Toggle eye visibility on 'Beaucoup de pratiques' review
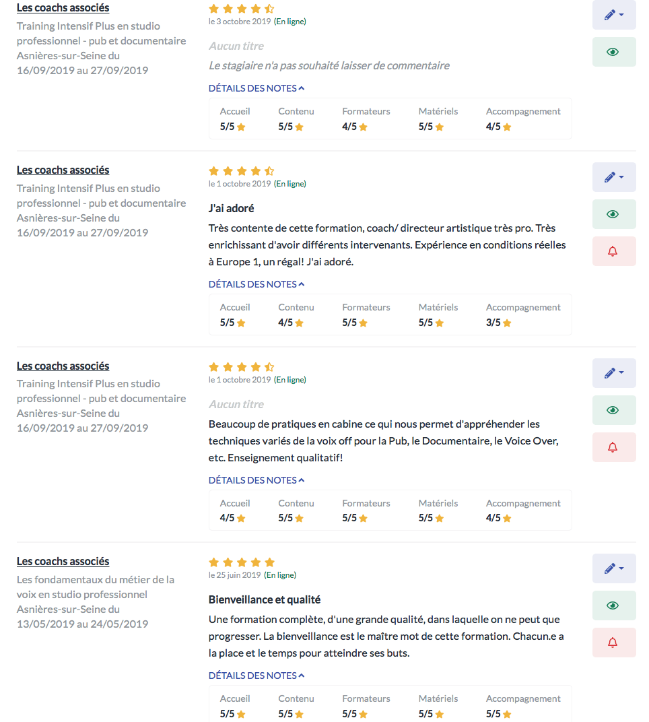Screen dimensions: 649x722 [613, 410]
